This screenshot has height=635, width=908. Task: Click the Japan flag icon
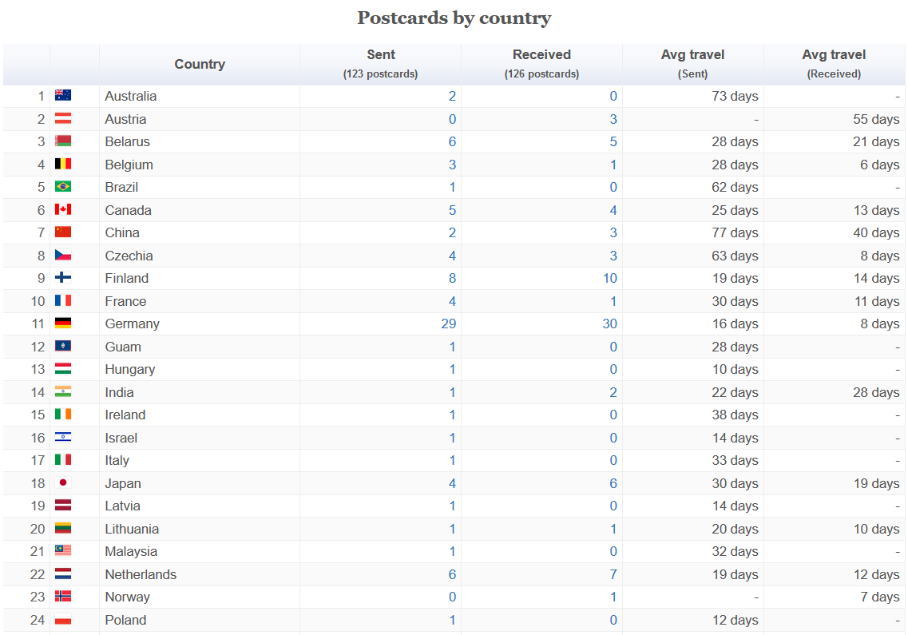63,482
